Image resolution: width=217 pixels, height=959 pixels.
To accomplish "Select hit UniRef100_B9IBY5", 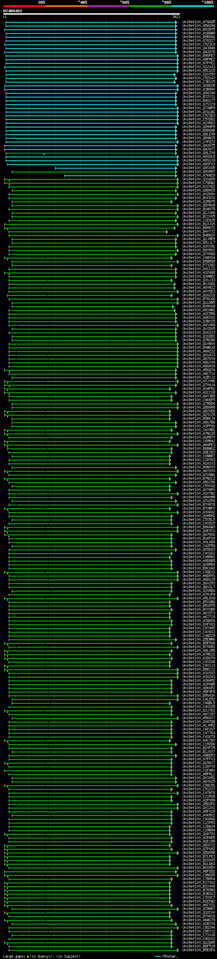I will point(198,29).
